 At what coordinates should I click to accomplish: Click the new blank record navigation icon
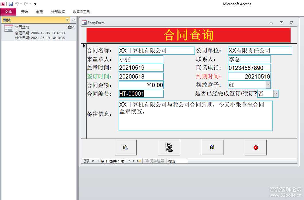click(139, 161)
